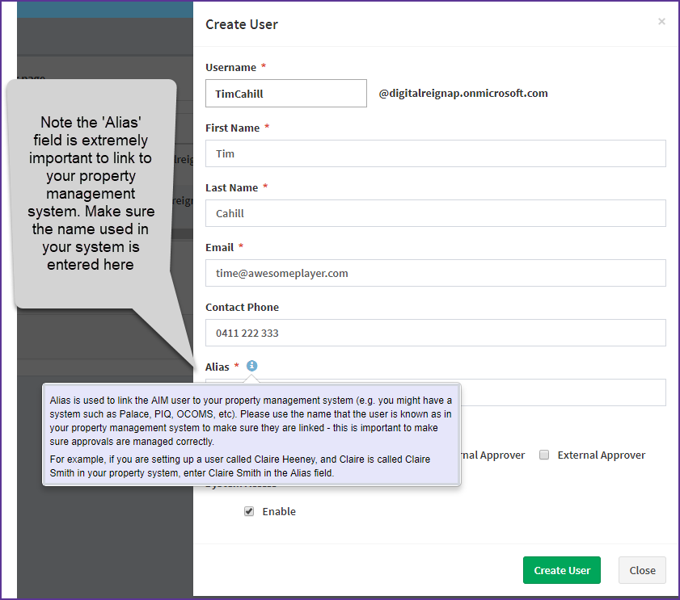
Task: Click the Last Name field containing Cahill
Action: (436, 212)
